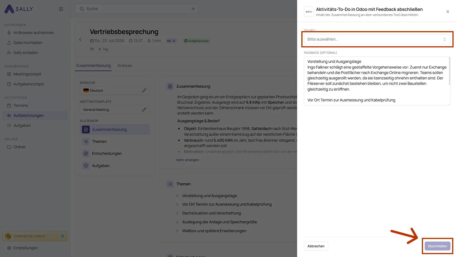This screenshot has width=457, height=257.
Task: Click the Aufgezeichnet status badge
Action: click(197, 41)
